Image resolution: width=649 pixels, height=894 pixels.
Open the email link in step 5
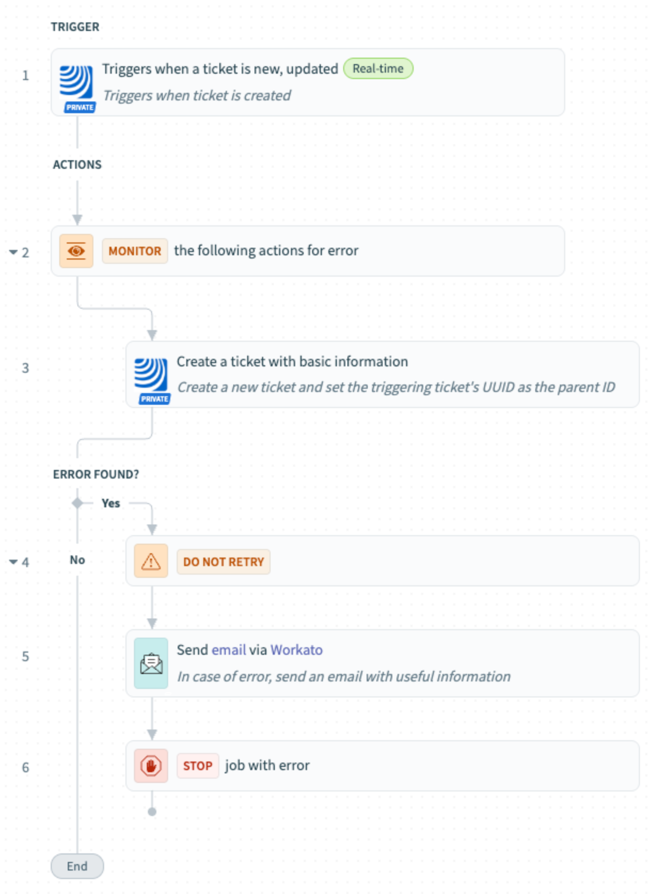tap(229, 650)
